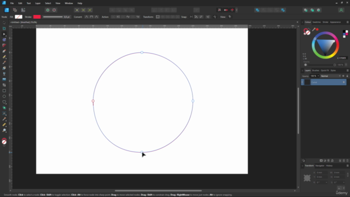Switch to the Brushes tab
The width and height of the screenshot is (350, 197).
click(x=316, y=71)
